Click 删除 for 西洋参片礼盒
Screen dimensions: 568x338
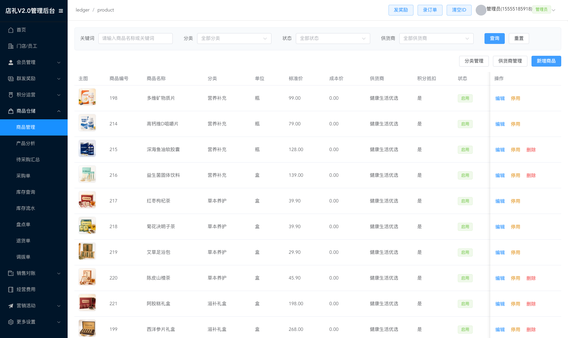pyautogui.click(x=531, y=330)
